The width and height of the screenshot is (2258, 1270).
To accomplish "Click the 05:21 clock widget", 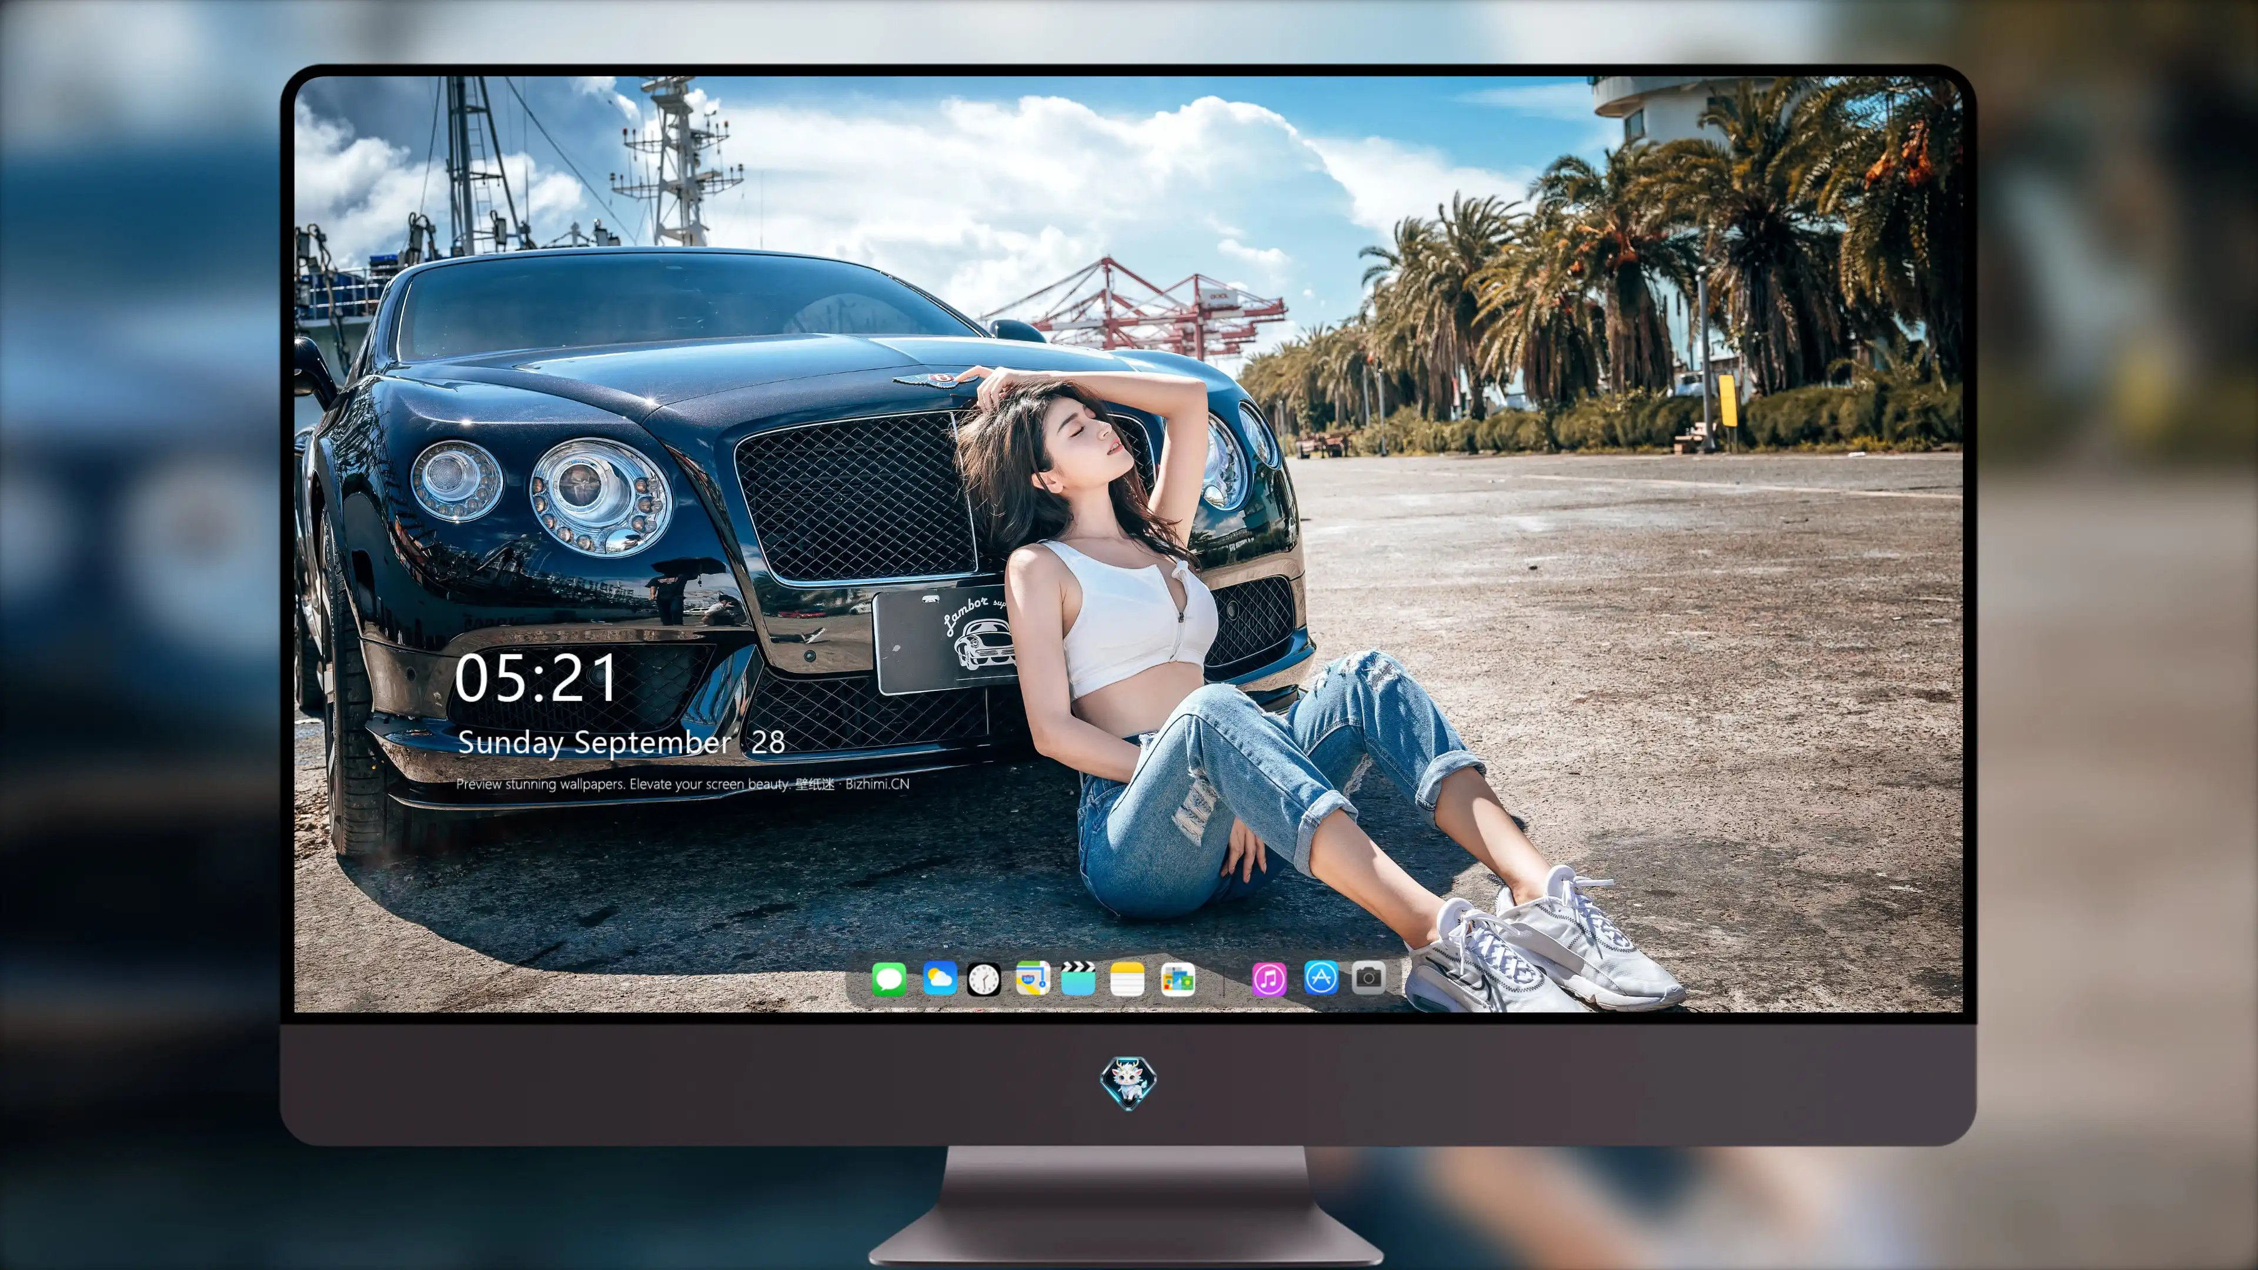I will point(536,679).
